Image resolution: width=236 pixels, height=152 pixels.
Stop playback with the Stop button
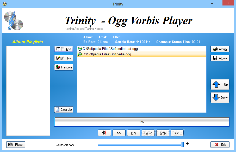163,133
